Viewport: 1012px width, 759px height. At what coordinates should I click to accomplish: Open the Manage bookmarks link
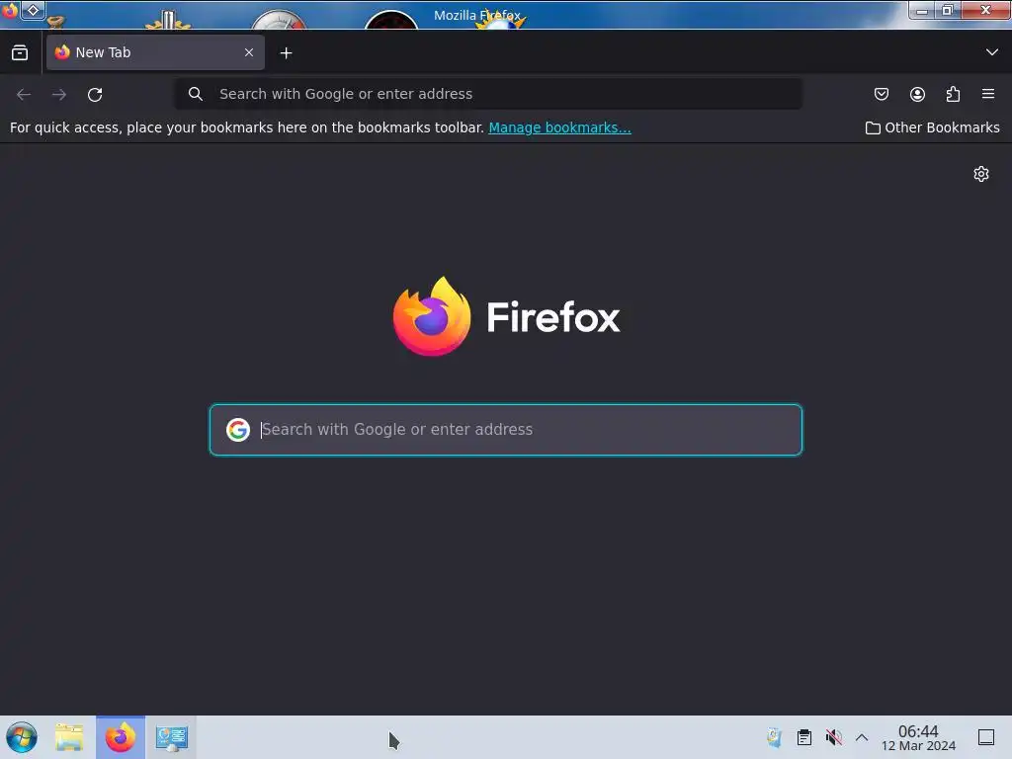(x=559, y=127)
